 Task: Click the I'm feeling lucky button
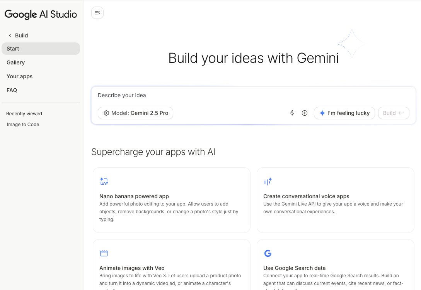click(x=344, y=113)
